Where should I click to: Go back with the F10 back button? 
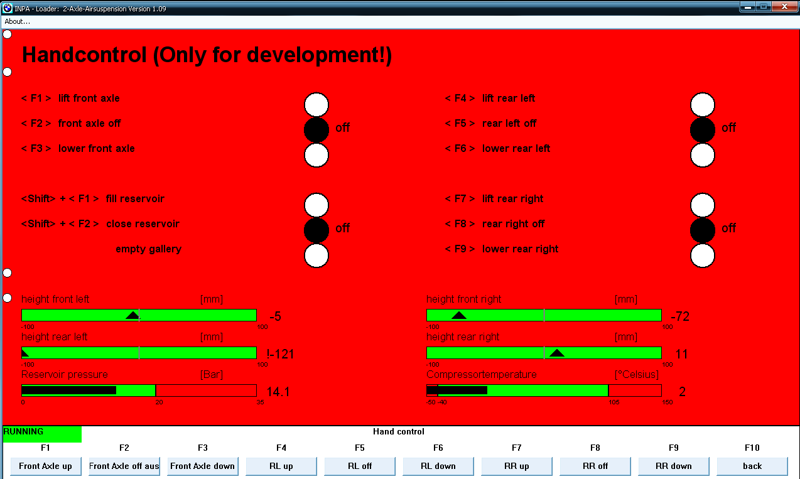tap(752, 466)
